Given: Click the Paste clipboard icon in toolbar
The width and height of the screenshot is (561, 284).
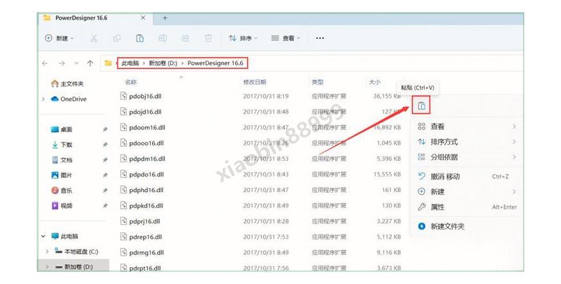Looking at the screenshot, I should point(140,38).
